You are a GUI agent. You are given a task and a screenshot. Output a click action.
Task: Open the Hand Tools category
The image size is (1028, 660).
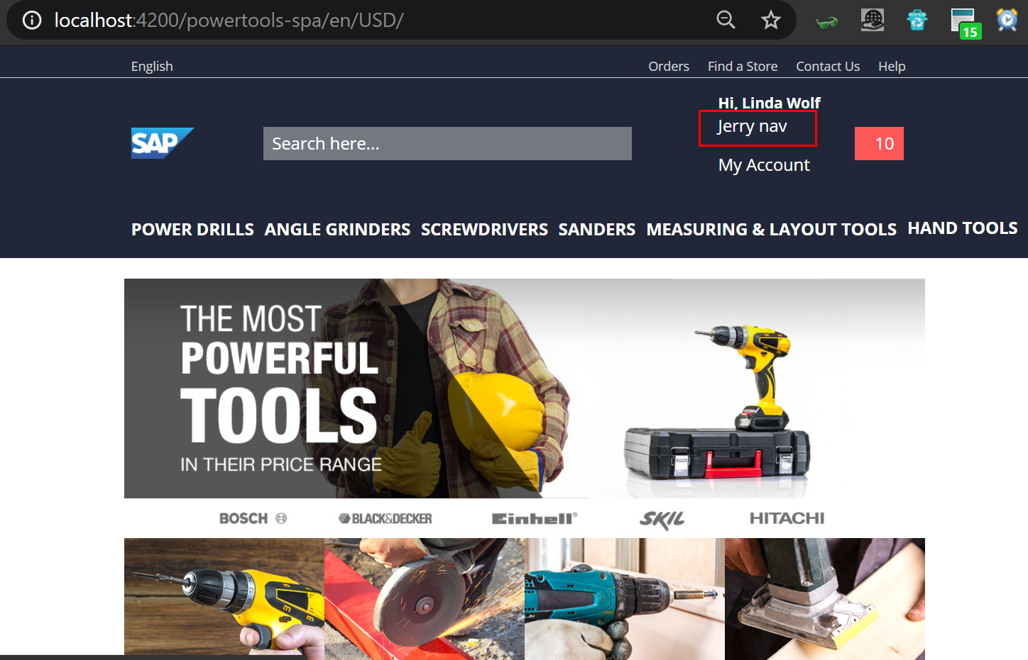pos(963,228)
